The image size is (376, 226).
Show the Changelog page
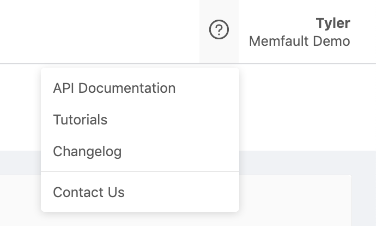(x=87, y=151)
